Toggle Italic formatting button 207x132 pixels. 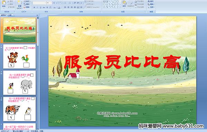tap(37, 8)
